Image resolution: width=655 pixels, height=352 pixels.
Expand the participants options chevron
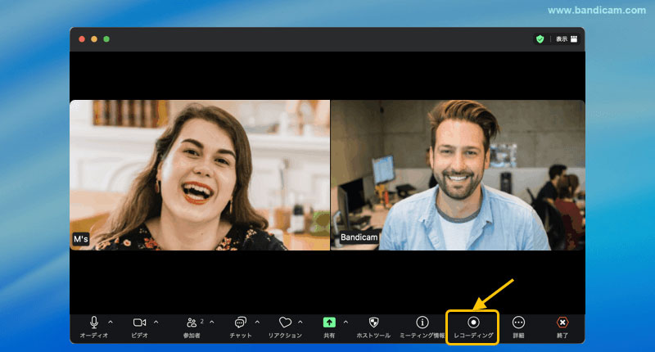pyautogui.click(x=212, y=322)
